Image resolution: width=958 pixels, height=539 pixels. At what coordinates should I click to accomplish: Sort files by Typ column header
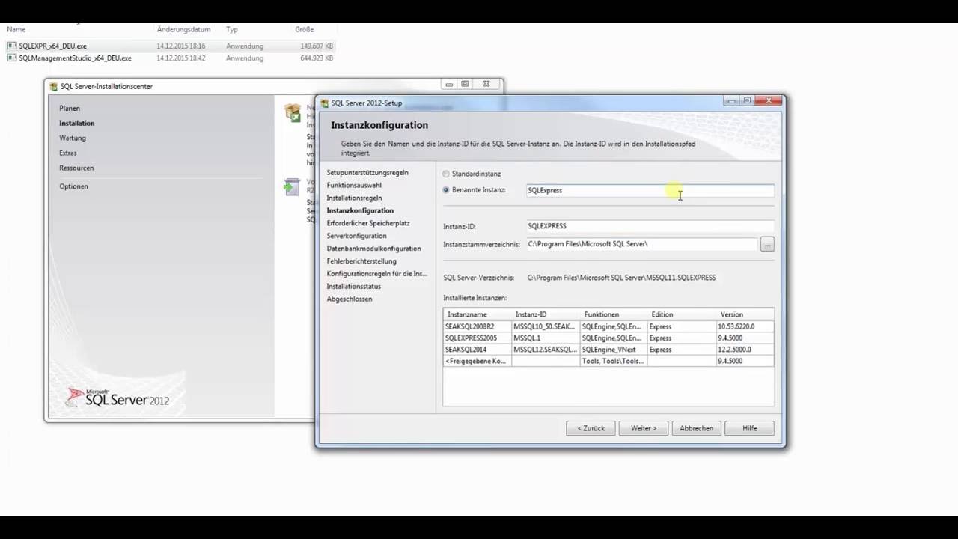(x=232, y=30)
